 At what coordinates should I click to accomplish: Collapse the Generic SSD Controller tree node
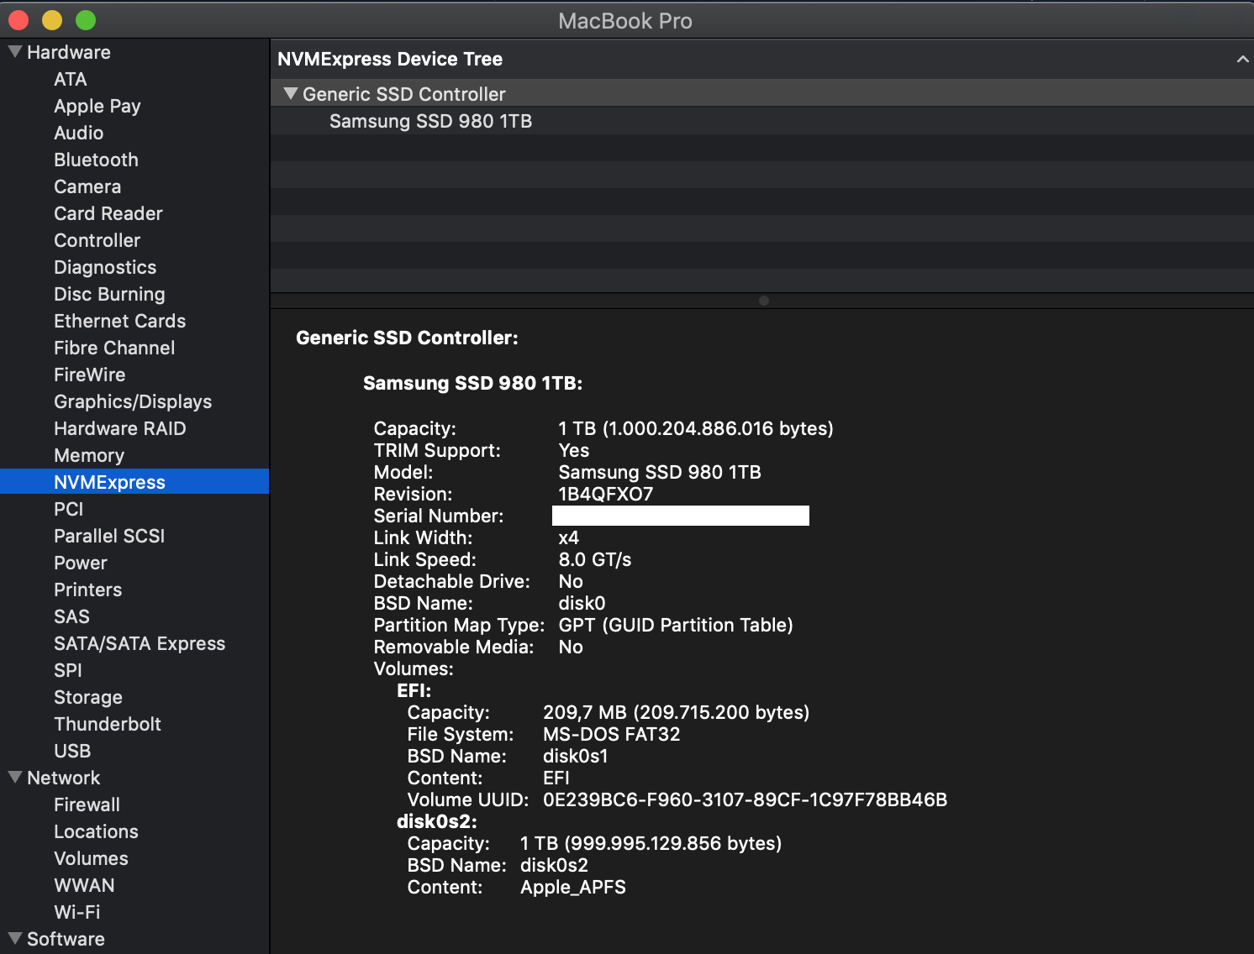pos(291,94)
